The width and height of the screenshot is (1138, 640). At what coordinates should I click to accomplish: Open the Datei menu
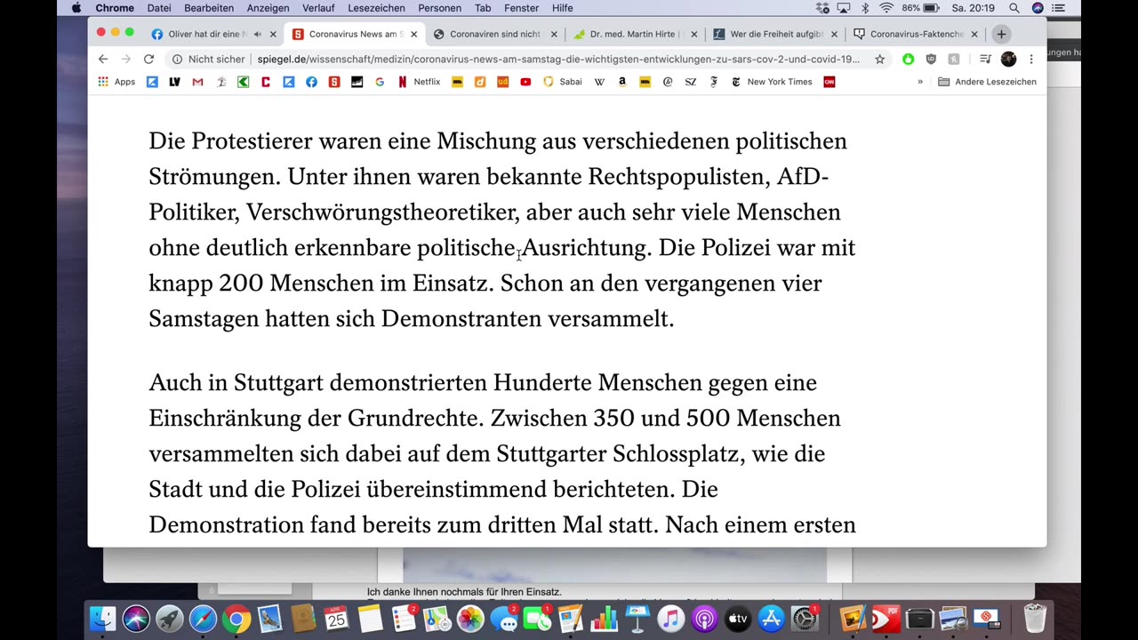click(159, 8)
